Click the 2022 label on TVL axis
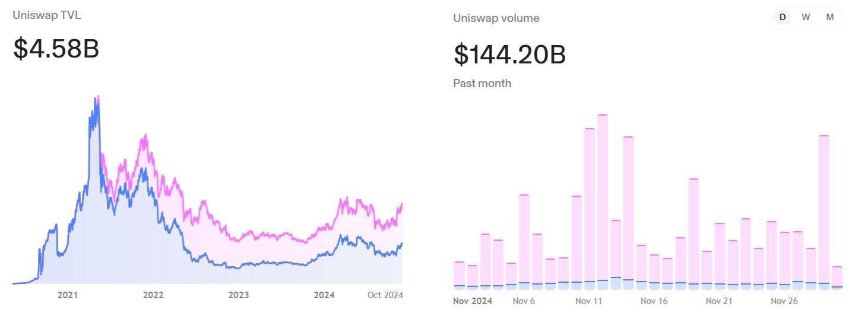The width and height of the screenshot is (855, 313). pyautogui.click(x=153, y=295)
